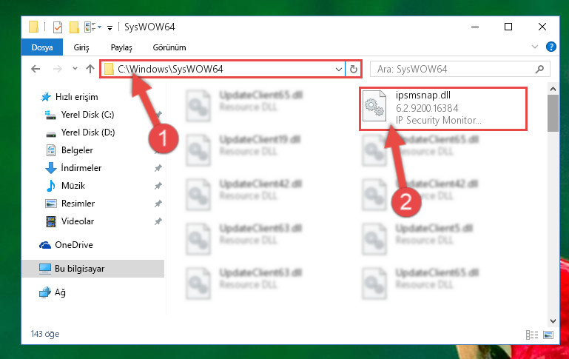Screen dimensions: 569x359
Task: Select the UpdateClient5.dll file
Action: point(418,239)
